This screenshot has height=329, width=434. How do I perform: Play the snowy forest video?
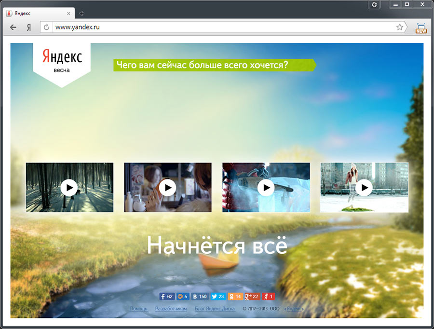tap(69, 188)
